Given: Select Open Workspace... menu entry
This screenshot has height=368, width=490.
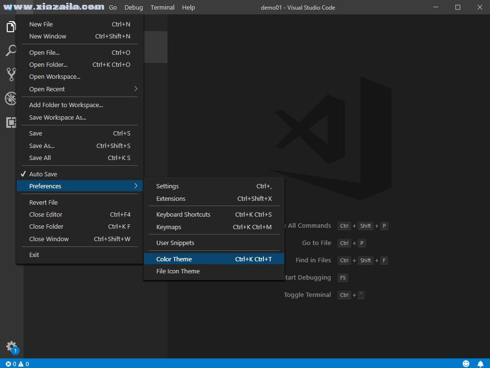Looking at the screenshot, I should pos(80,77).
